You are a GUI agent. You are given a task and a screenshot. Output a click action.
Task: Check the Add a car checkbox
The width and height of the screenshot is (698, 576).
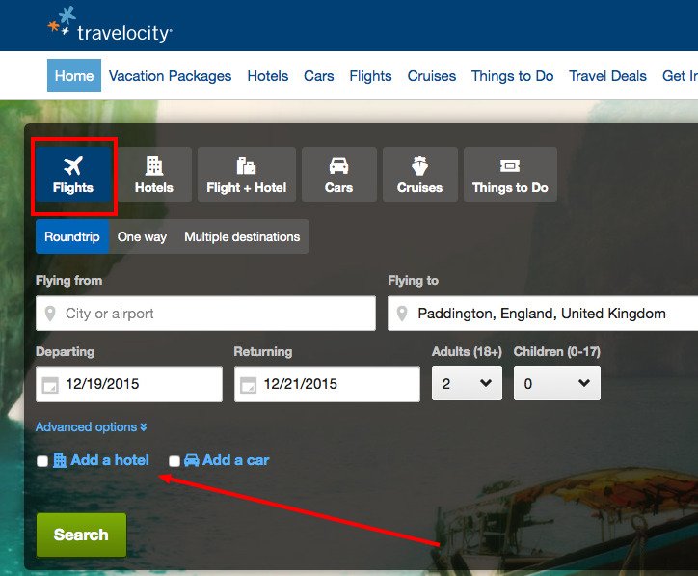174,461
